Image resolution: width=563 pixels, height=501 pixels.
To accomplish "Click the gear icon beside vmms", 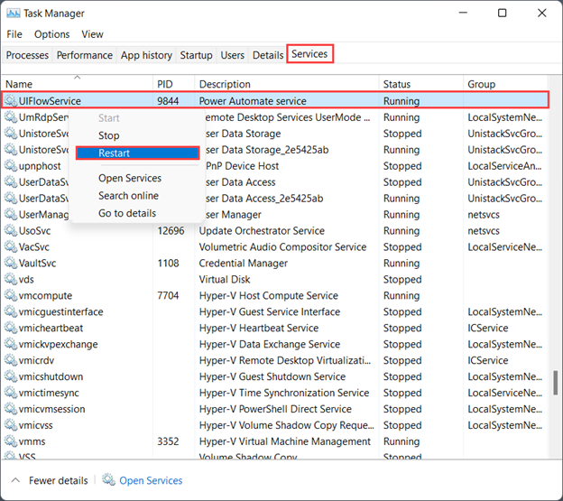I will tap(11, 441).
